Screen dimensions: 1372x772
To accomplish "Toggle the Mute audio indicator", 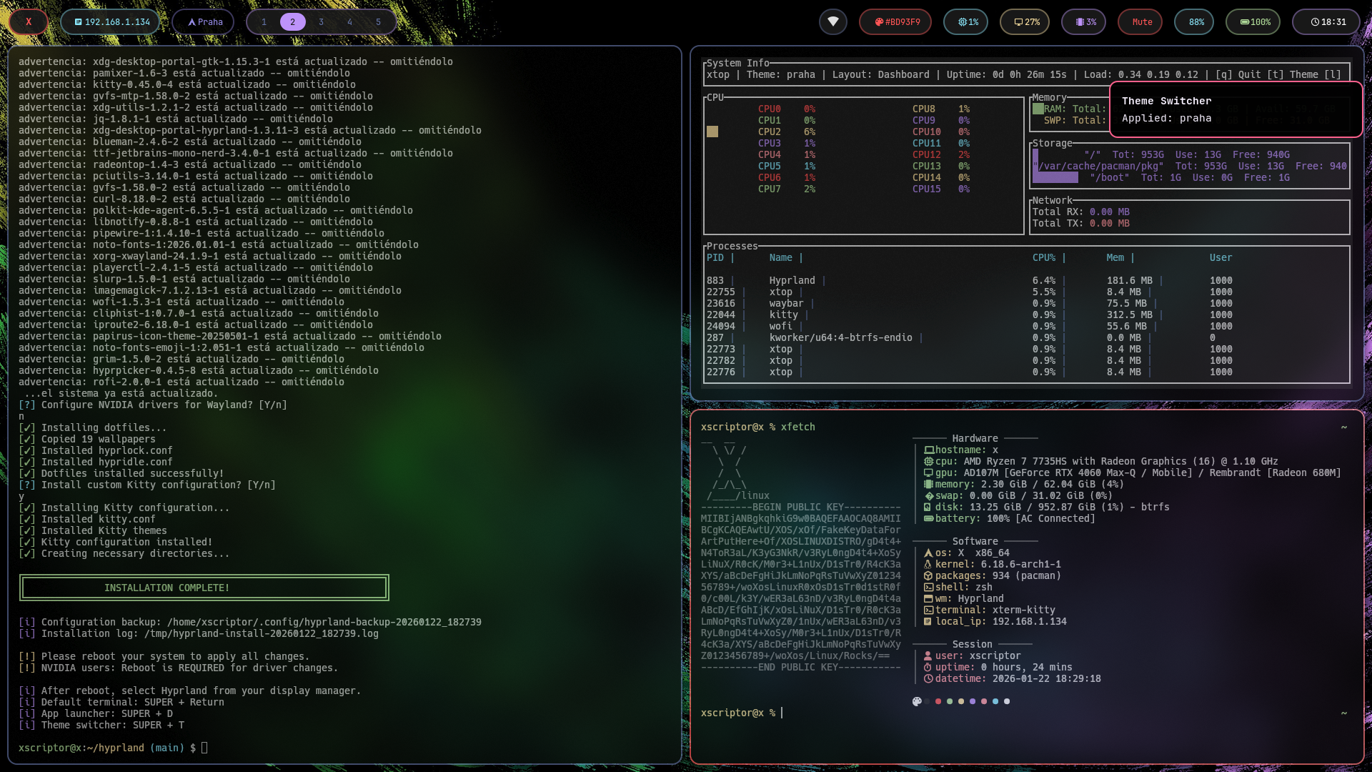I will click(1141, 21).
